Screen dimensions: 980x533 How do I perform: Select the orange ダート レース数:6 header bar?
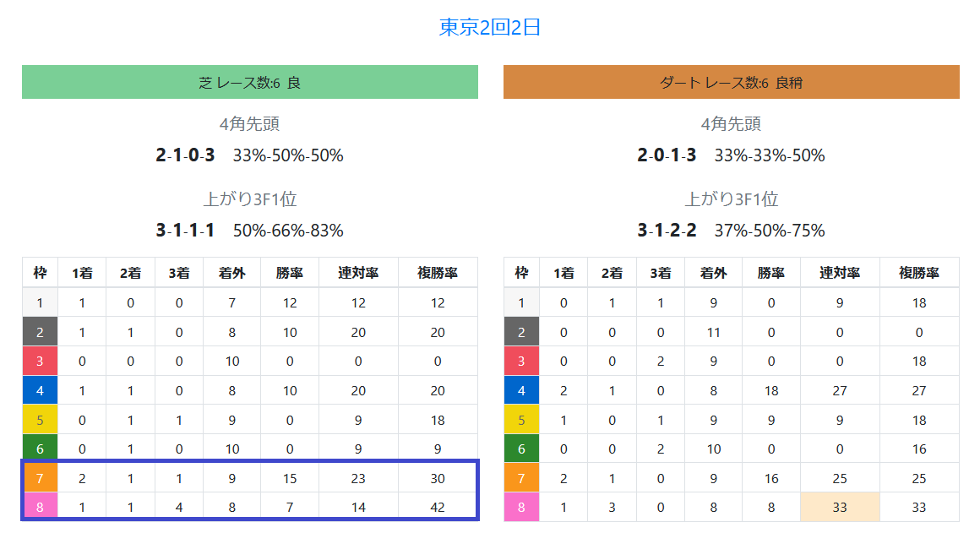(732, 82)
